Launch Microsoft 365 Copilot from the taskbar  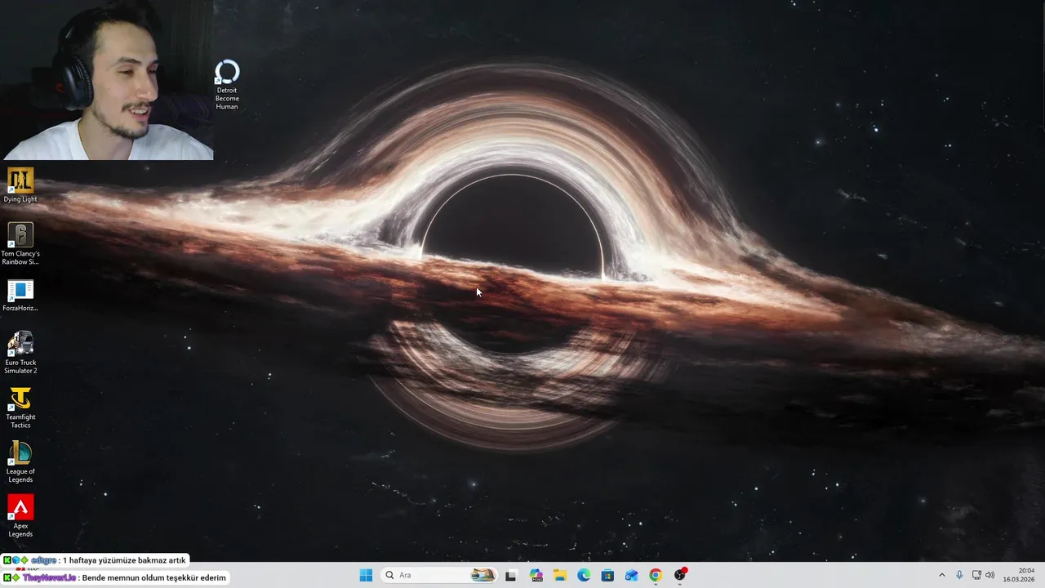point(536,575)
